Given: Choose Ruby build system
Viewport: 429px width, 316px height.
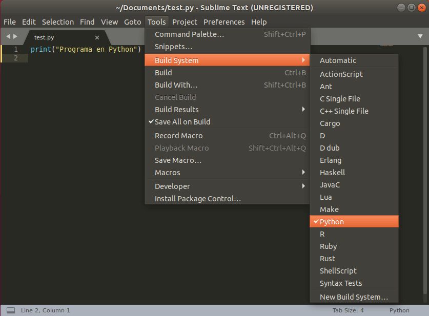Looking at the screenshot, I should [354, 246].
